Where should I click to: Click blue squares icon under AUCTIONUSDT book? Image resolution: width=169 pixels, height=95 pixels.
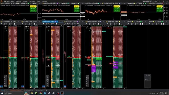1,86
